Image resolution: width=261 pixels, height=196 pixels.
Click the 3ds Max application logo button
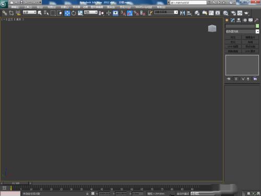[x=4, y=4]
